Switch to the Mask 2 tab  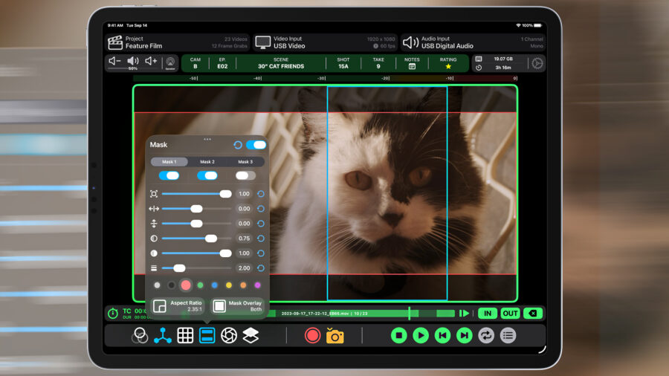pos(207,161)
